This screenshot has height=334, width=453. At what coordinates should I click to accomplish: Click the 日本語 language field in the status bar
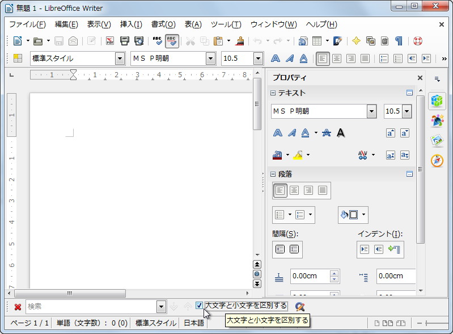click(x=194, y=323)
